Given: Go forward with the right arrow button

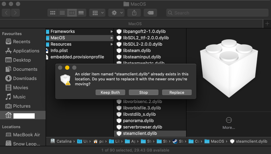Looking at the screenshot, I should (x=15, y=13).
